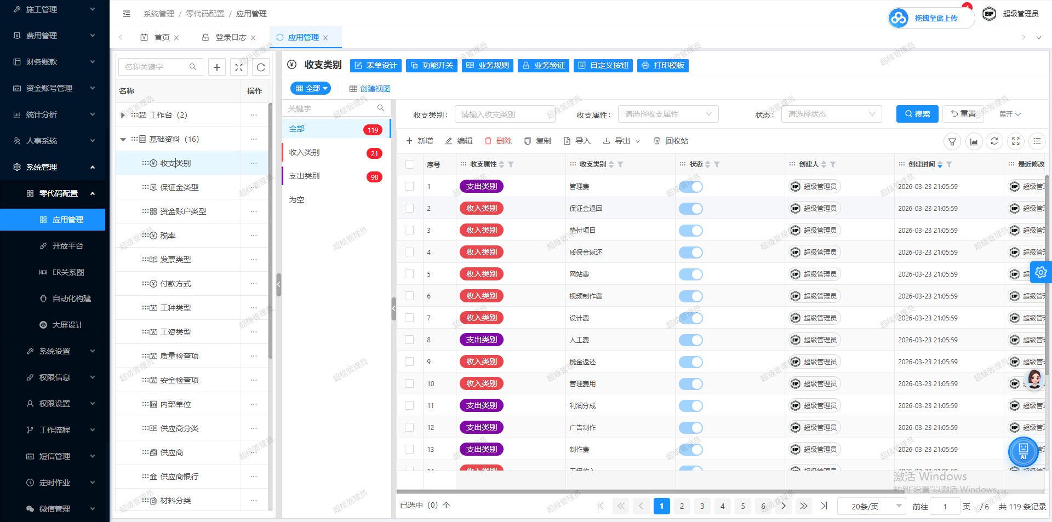Screen dimensions: 1052x522
Task: Click the 超级管理员 user avatar
Action: (989, 14)
